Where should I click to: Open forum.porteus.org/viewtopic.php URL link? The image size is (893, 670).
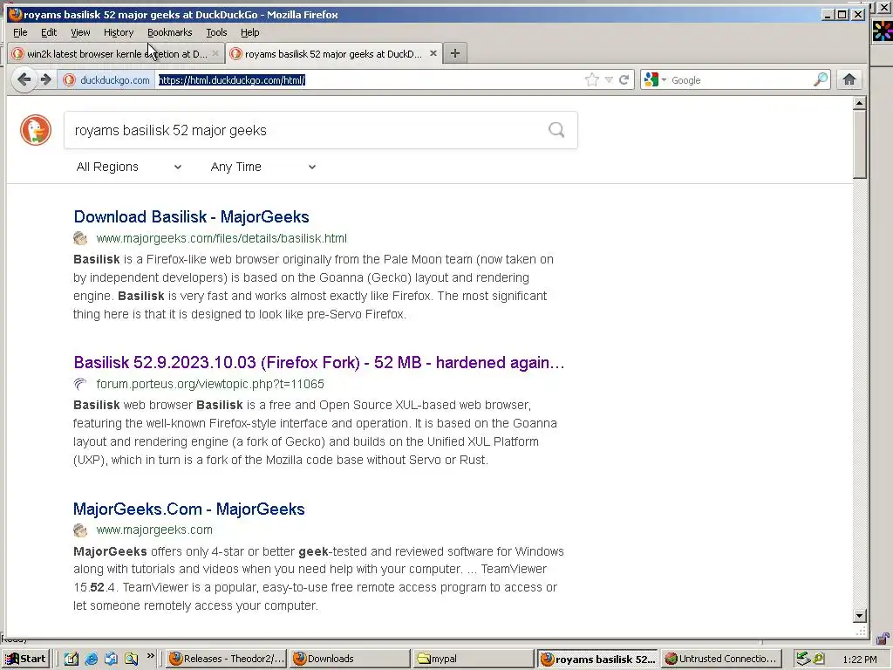(210, 384)
